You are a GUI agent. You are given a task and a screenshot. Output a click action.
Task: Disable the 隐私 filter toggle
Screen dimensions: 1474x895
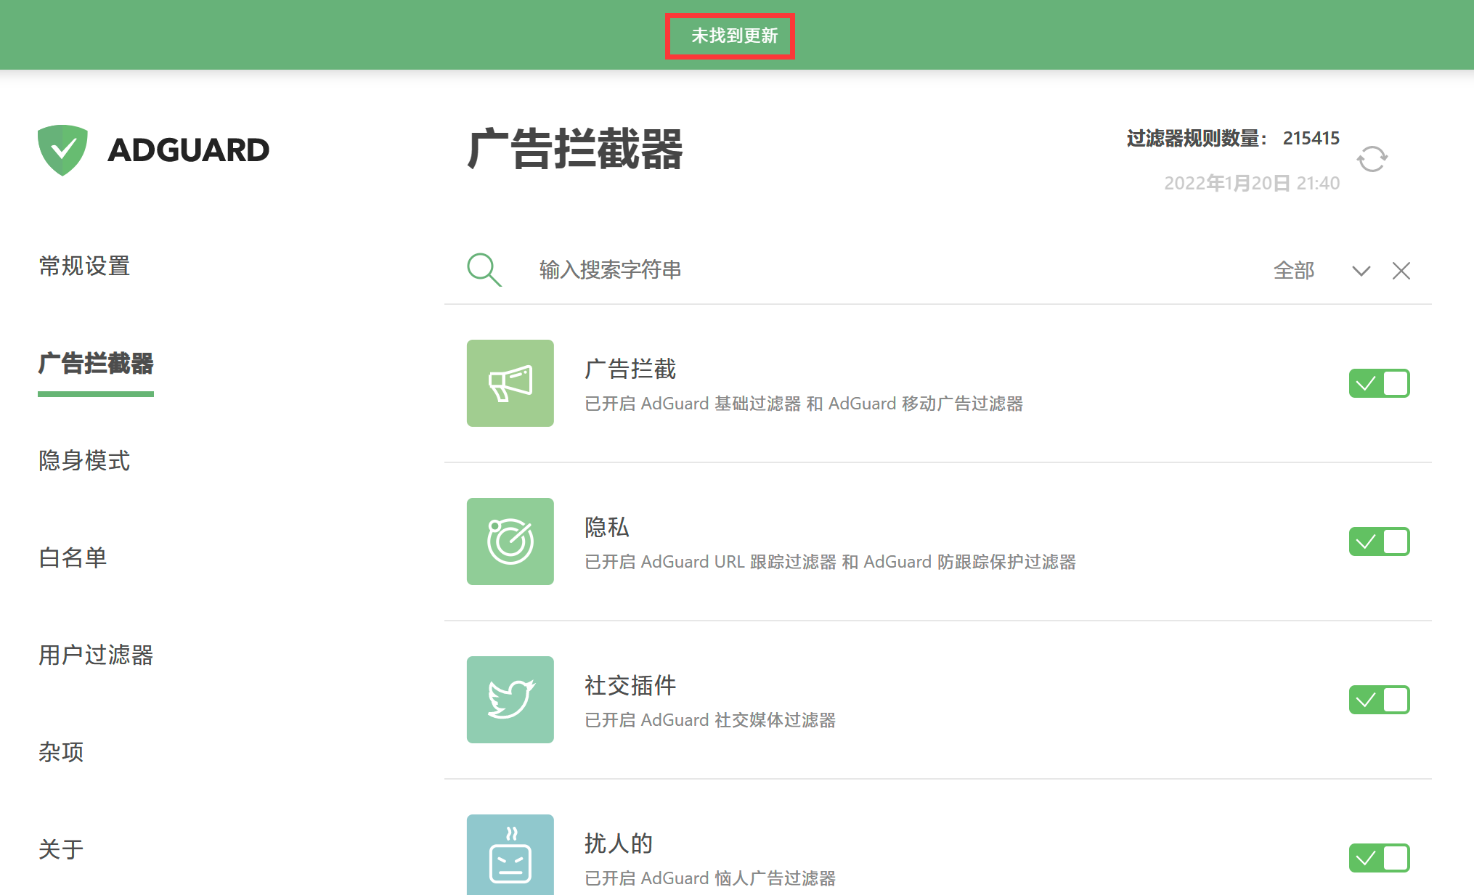coord(1379,542)
